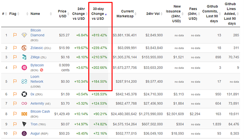Open the Bitcoin Diamond link
The width and height of the screenshot is (244, 139).
pos(37,33)
